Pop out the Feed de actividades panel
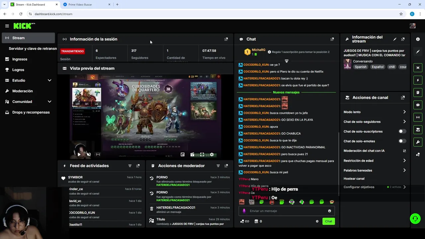425x239 pixels. click(138, 166)
